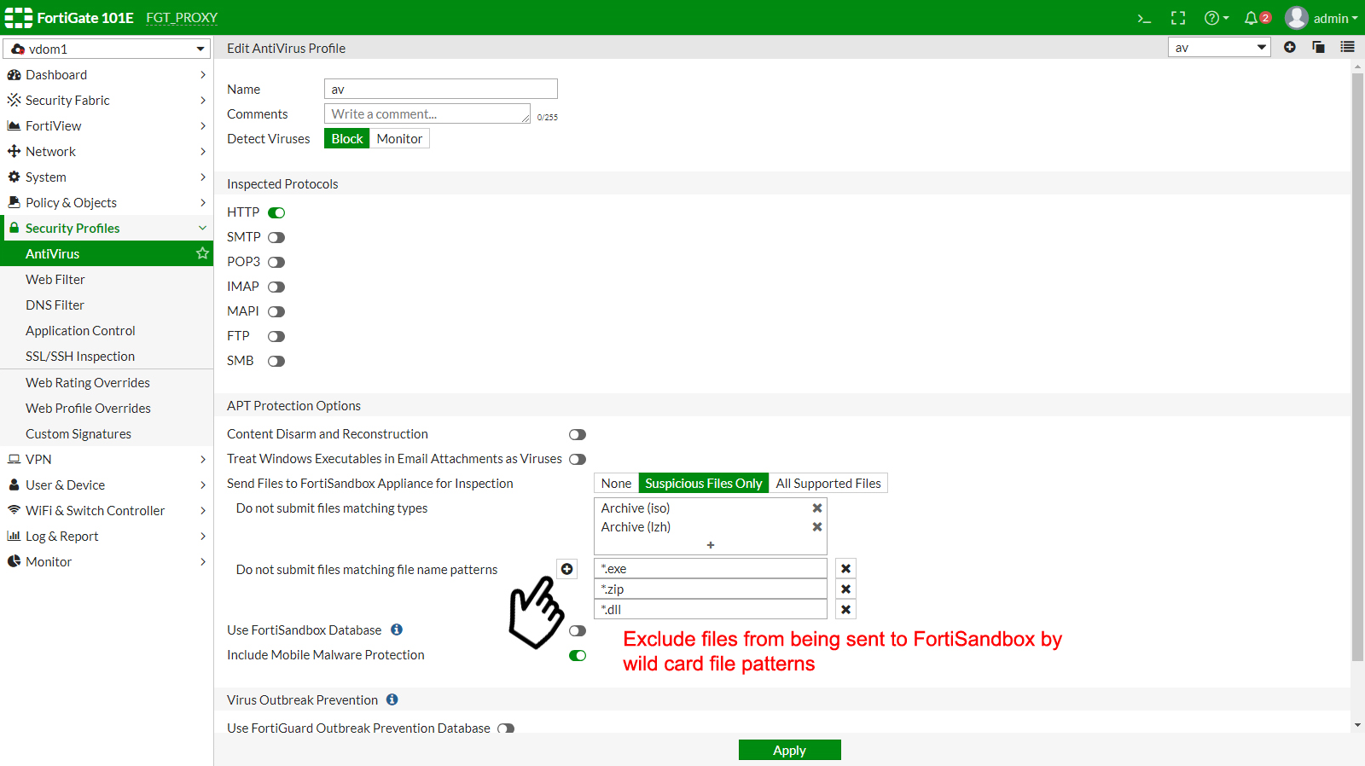The height and width of the screenshot is (766, 1365).
Task: Enable SMB protocol inspection
Action: click(x=276, y=361)
